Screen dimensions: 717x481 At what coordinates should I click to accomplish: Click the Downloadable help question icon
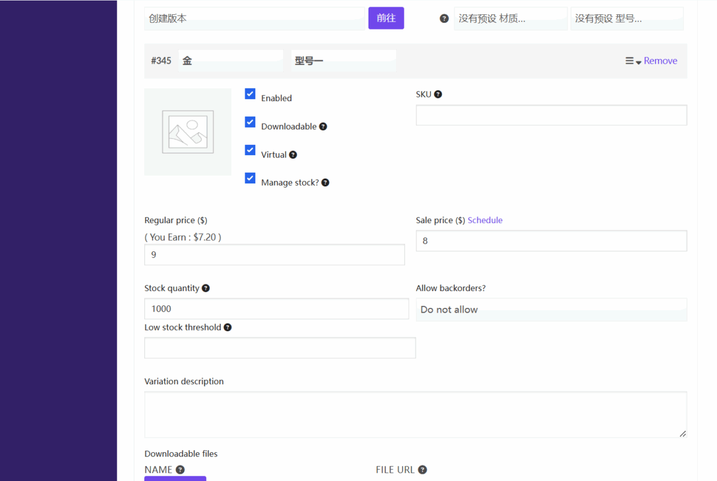[323, 126]
